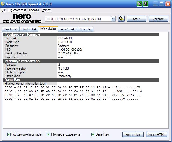Click the Kopiuj HTML button
Viewport: 172px width, 142px height.
[157, 135]
